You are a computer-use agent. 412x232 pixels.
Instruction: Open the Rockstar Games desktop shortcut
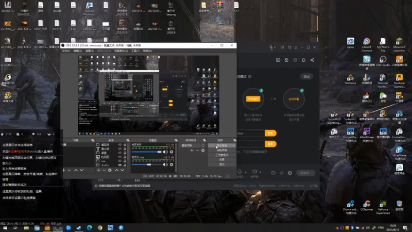[399, 81]
